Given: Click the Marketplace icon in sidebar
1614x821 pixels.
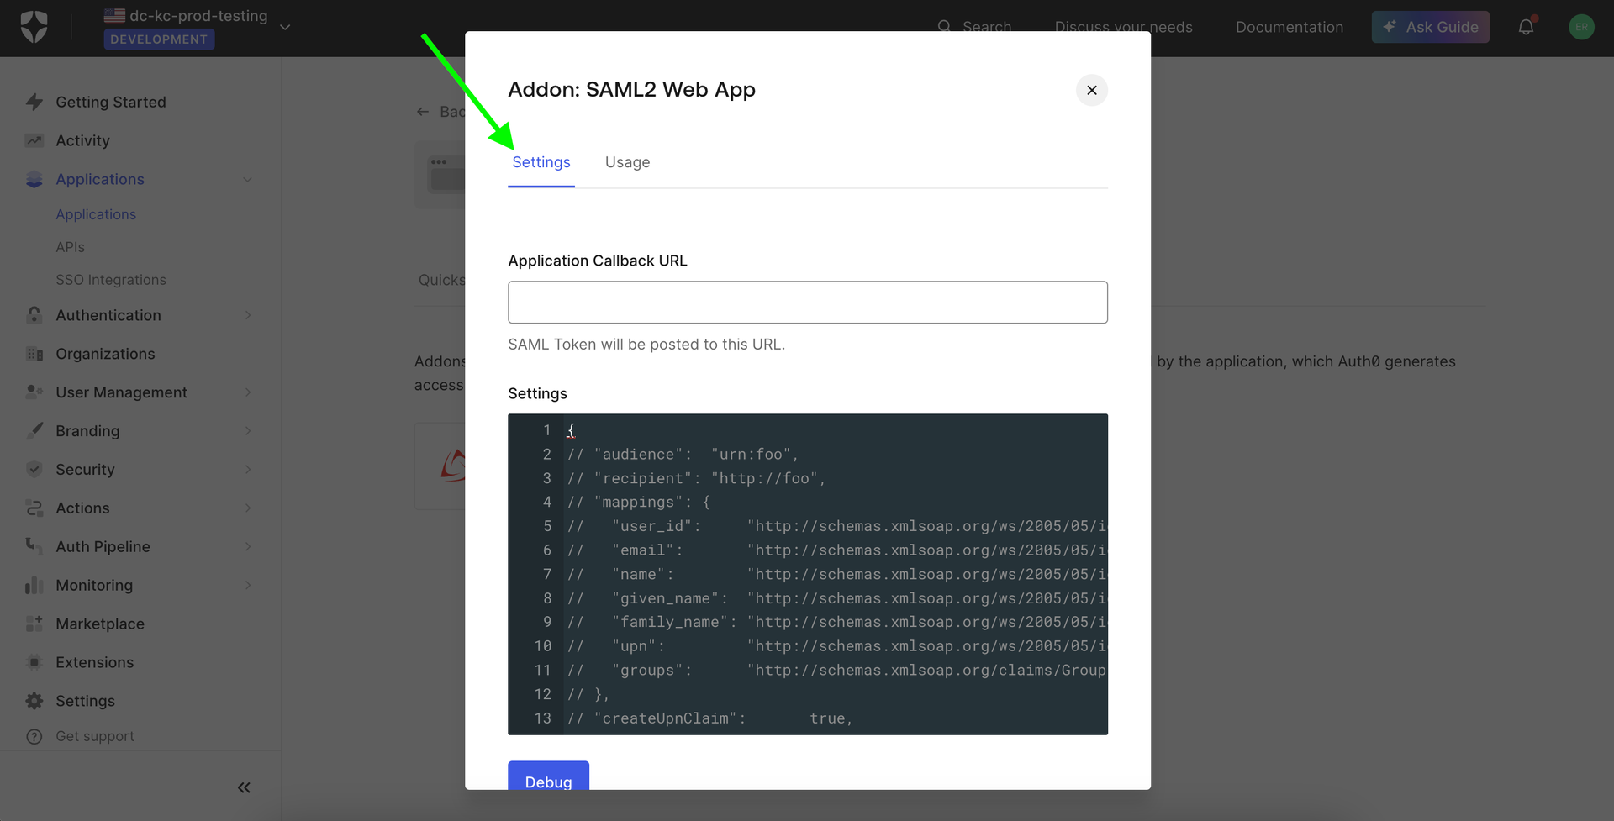Looking at the screenshot, I should (x=34, y=624).
